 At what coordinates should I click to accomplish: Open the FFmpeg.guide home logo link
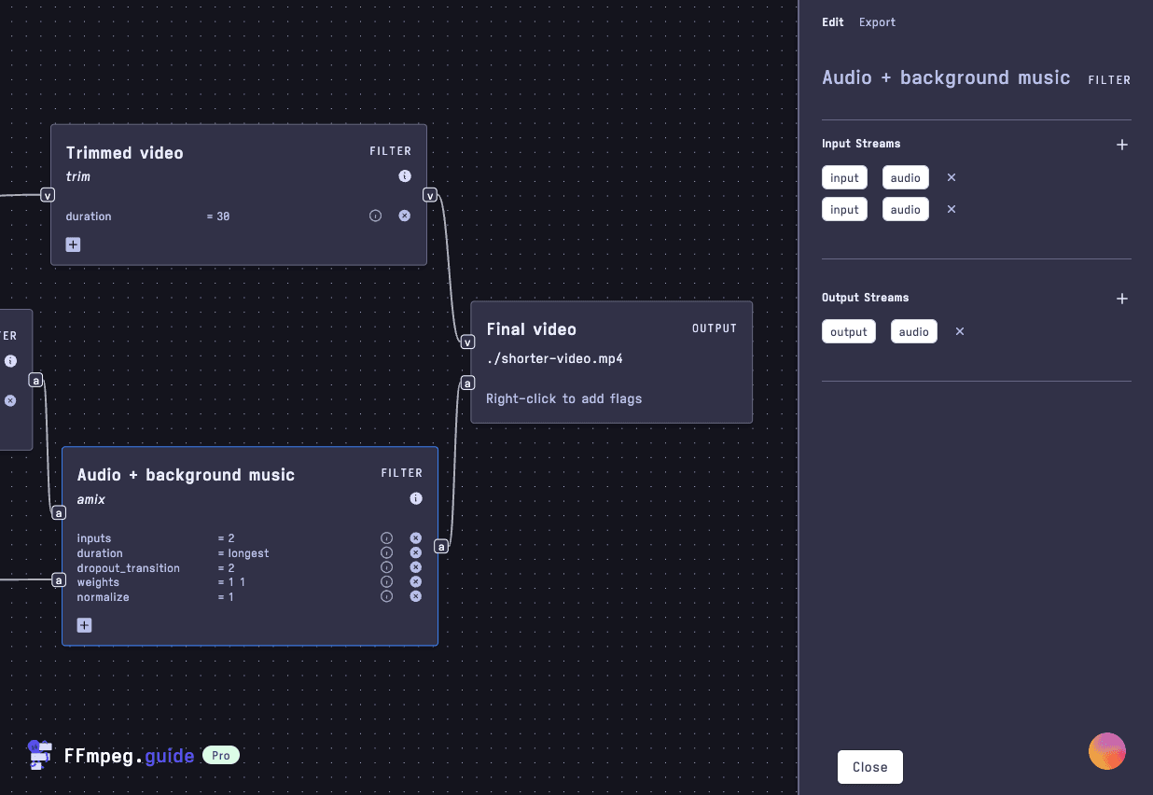tap(112, 755)
